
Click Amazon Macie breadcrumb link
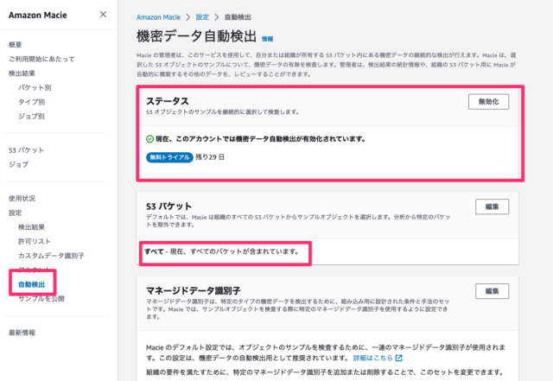(x=158, y=17)
